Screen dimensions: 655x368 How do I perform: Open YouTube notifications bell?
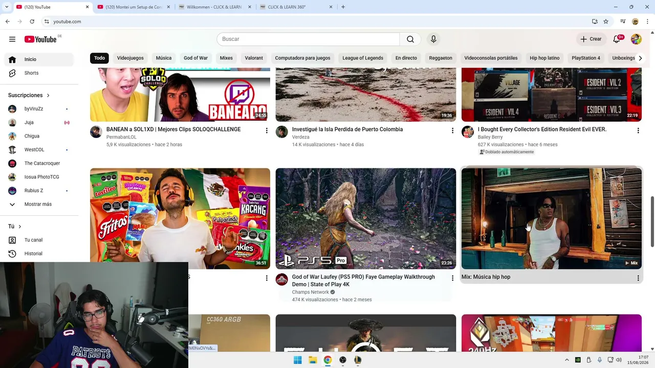click(x=617, y=39)
